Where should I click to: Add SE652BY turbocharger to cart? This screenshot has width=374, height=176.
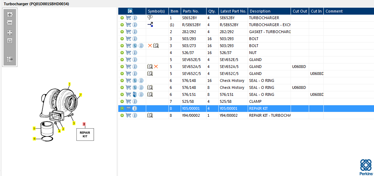click(128, 18)
